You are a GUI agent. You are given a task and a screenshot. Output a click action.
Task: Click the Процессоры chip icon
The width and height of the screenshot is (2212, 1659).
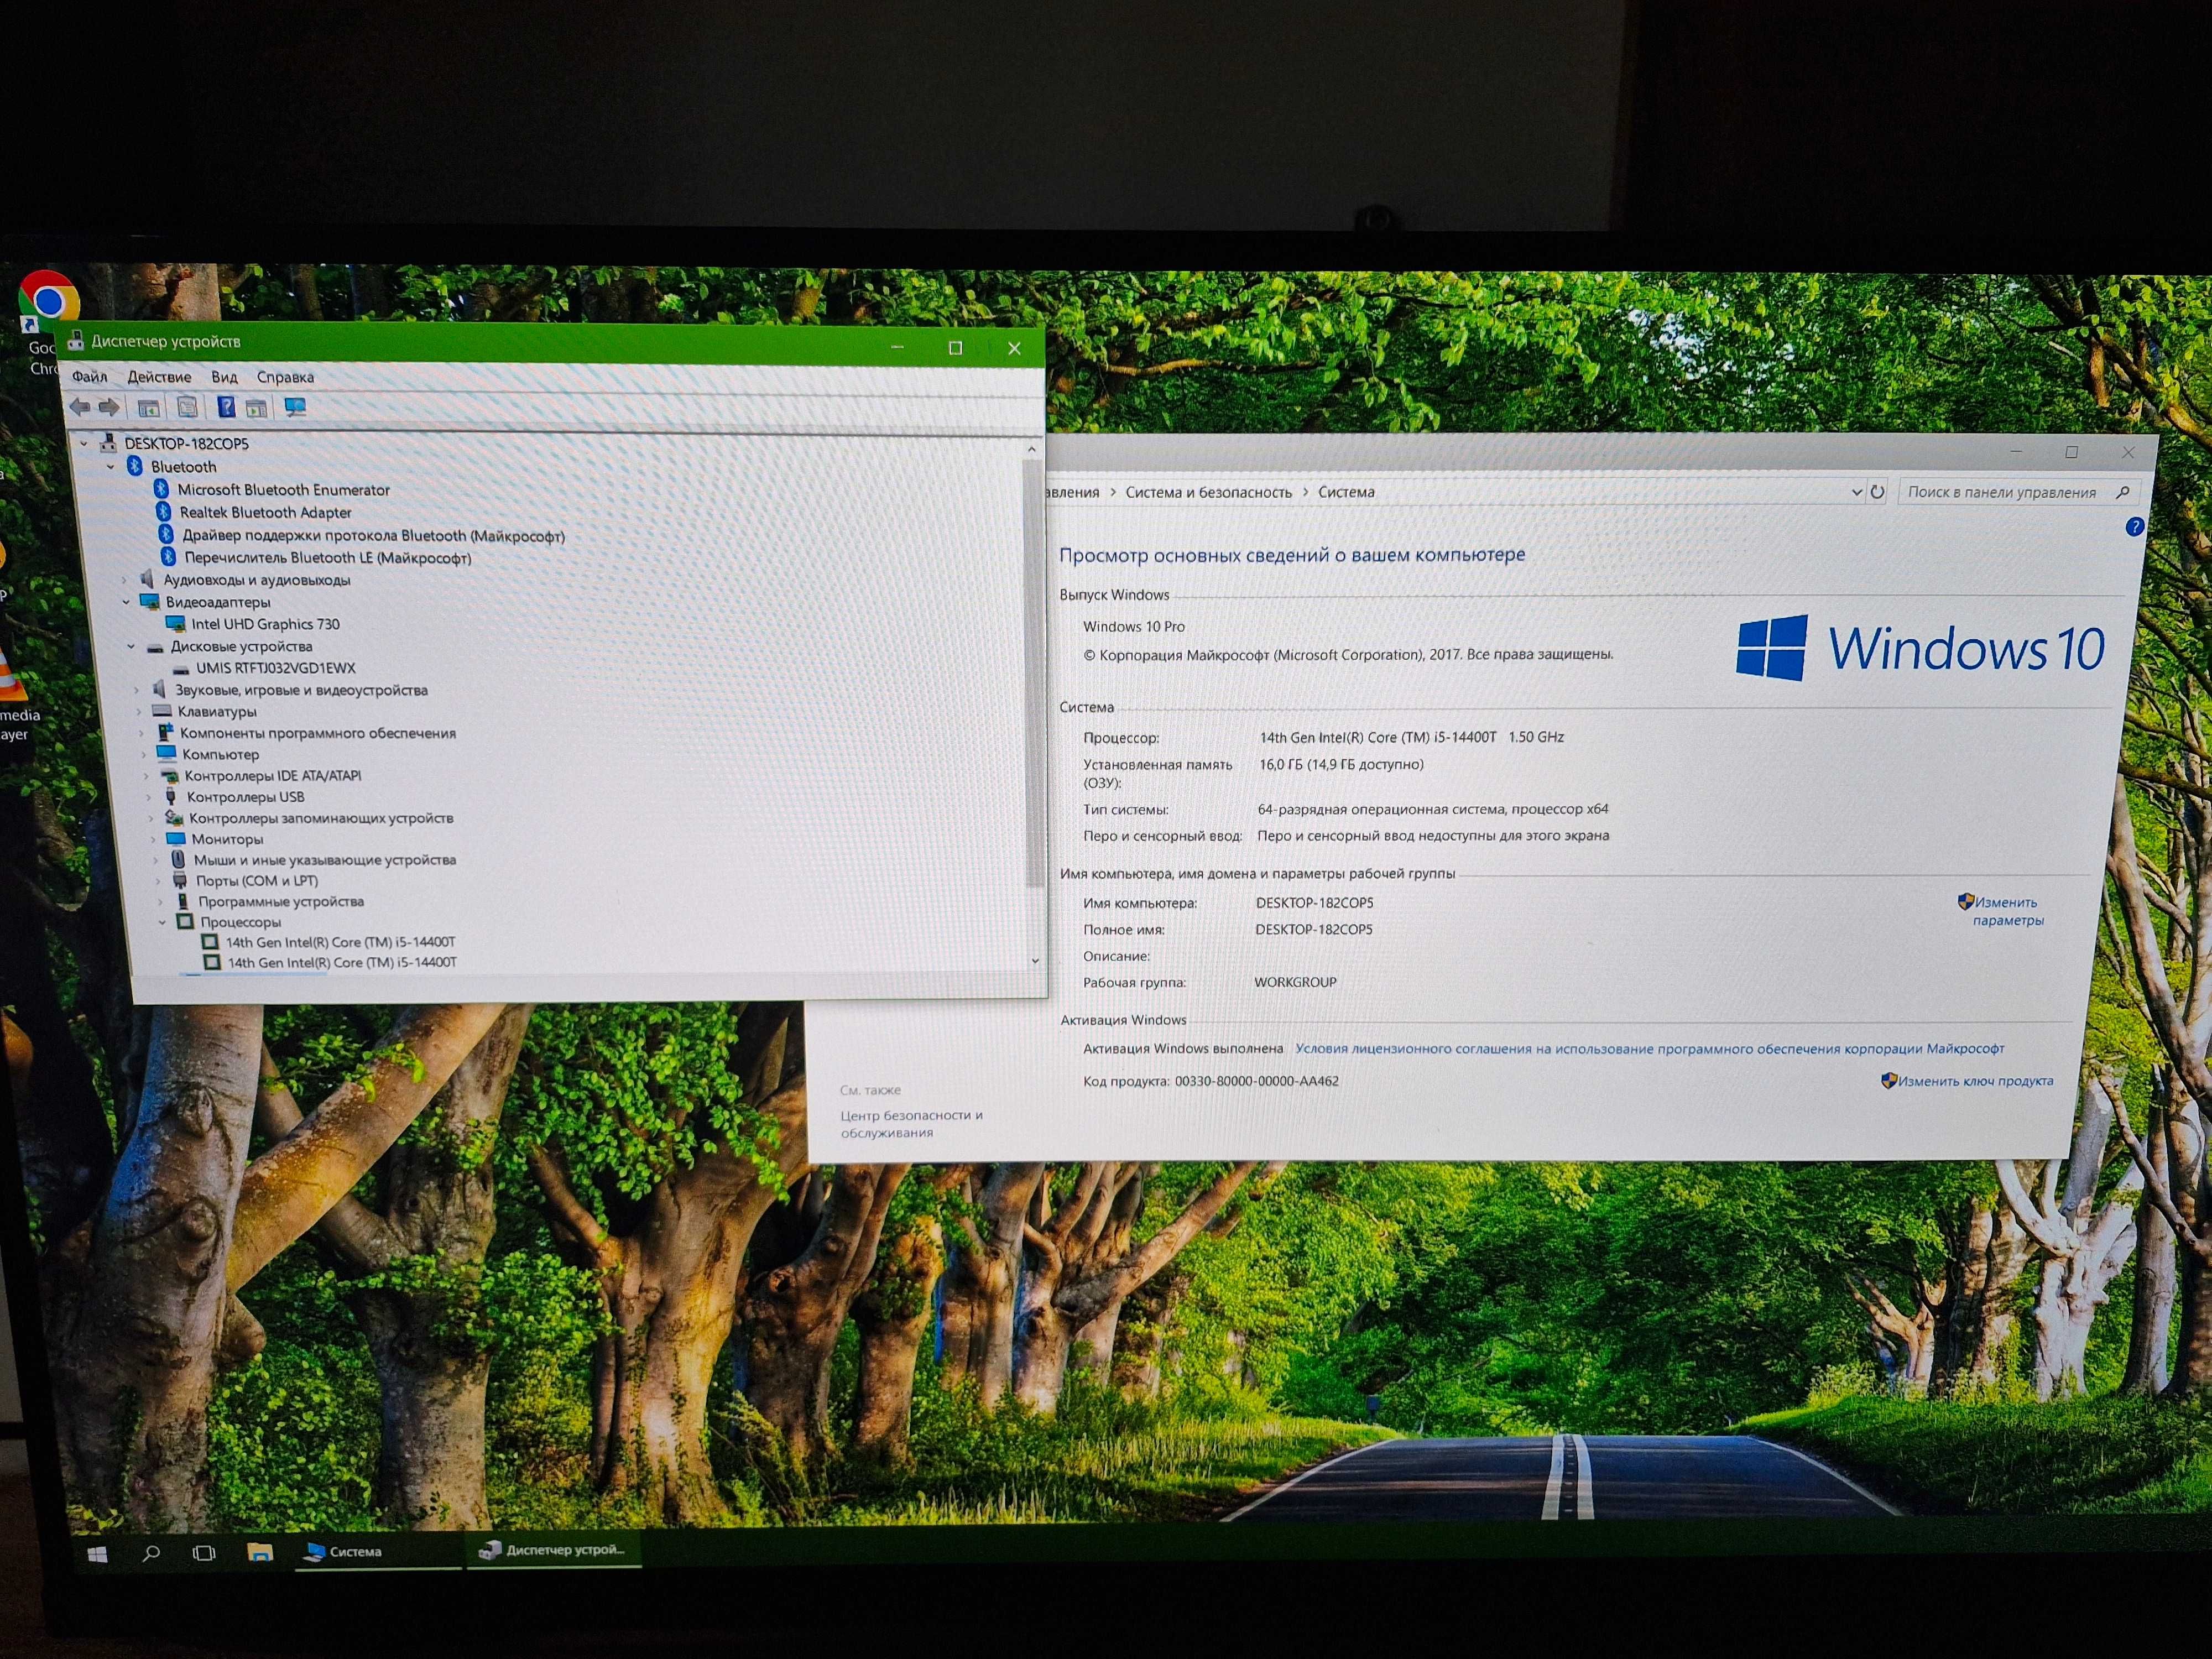(x=185, y=922)
